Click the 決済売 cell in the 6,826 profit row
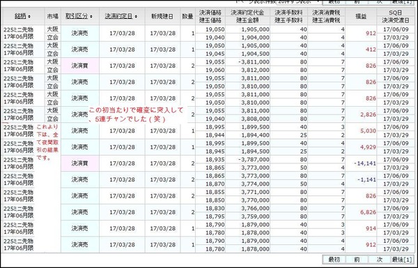 coord(79,212)
